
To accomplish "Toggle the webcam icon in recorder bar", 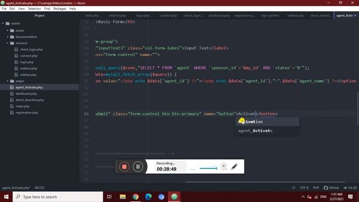I will [224, 167].
